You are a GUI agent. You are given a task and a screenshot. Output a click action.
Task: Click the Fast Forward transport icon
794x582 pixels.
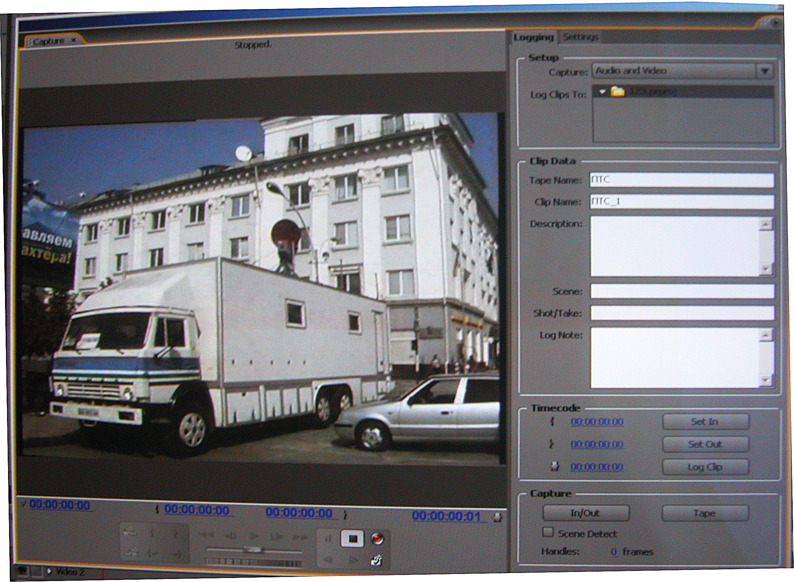(300, 537)
